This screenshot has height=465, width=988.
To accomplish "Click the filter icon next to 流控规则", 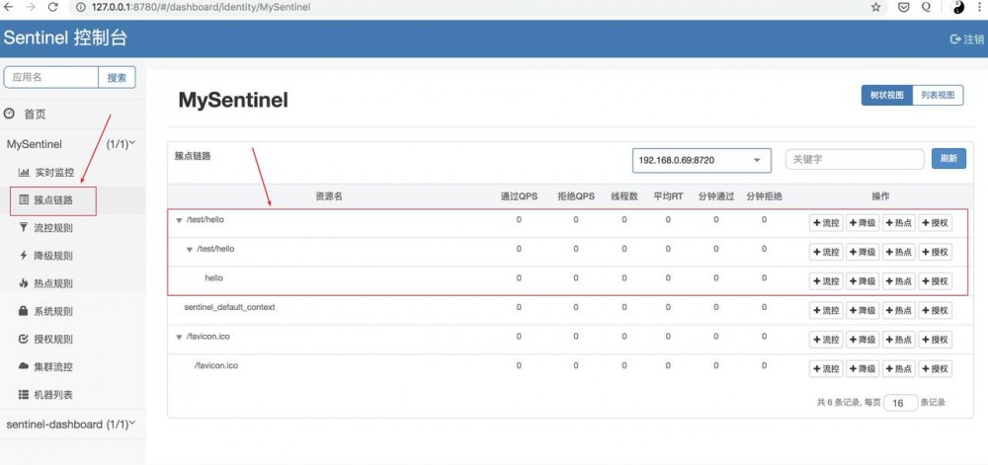I will (x=24, y=228).
